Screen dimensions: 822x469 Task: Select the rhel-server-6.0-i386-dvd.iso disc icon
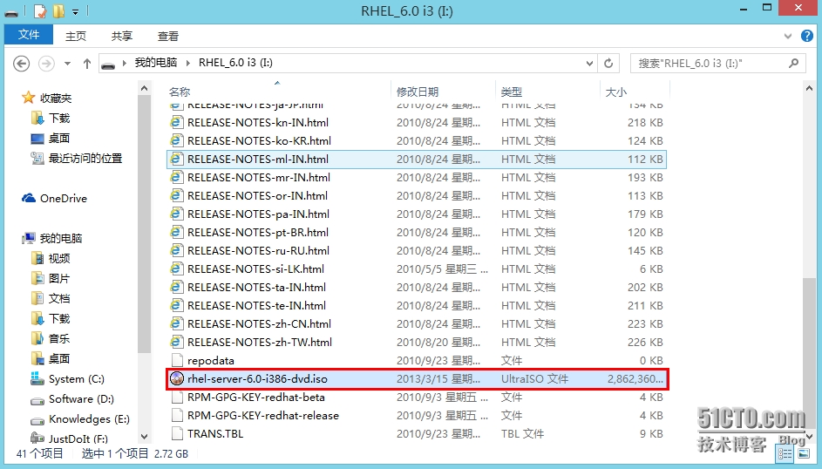coord(177,378)
